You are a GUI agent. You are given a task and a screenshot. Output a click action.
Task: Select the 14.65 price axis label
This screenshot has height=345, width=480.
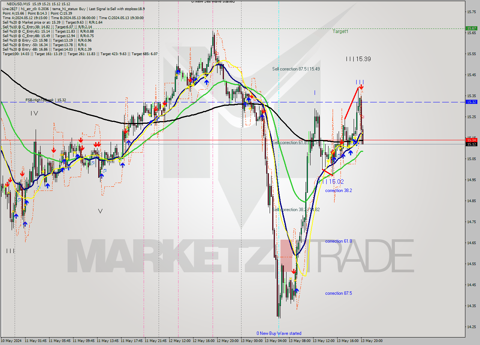click(x=471, y=243)
